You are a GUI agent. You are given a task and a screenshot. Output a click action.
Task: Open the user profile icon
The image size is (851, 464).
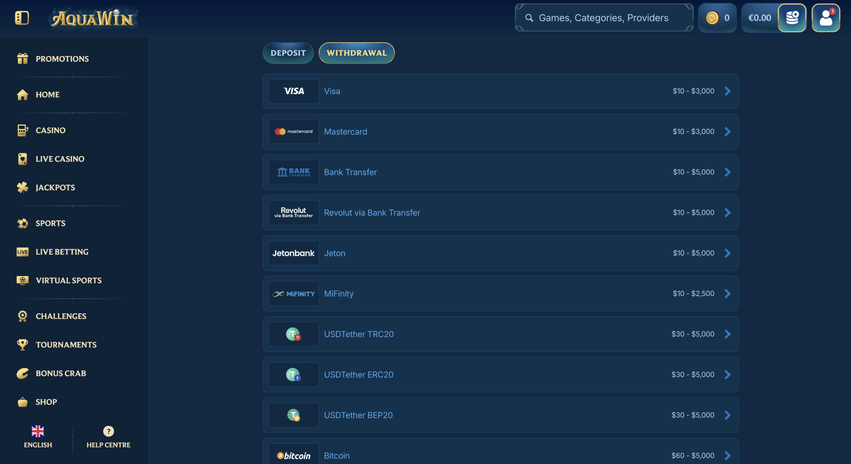click(826, 18)
